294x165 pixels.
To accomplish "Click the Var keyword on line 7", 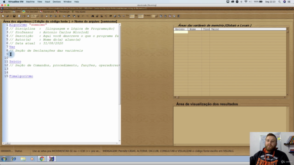I will point(12,47).
